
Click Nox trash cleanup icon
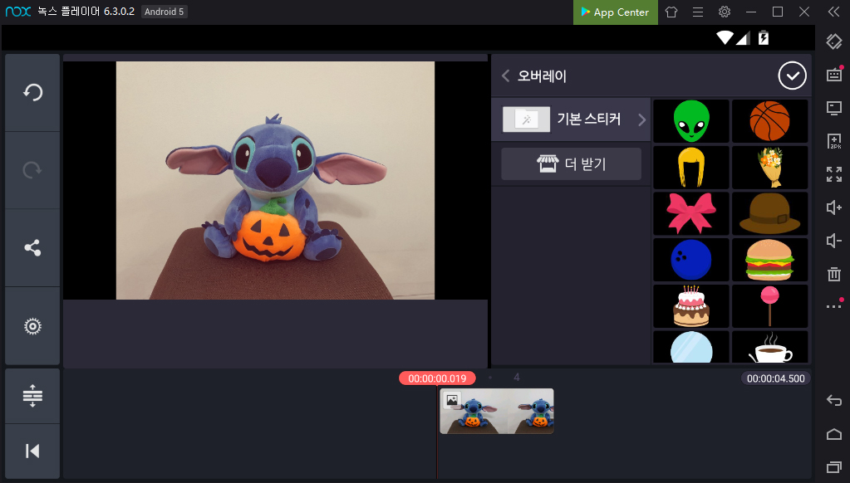[833, 273]
